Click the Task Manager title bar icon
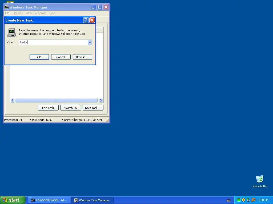Screen dimensions: 273x204 click(x=6, y=7)
